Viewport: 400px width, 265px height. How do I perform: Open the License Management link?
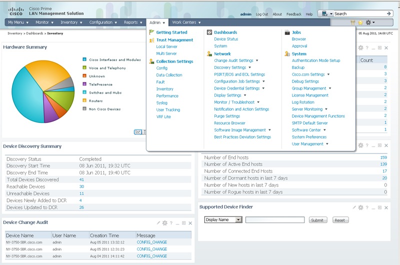point(310,95)
